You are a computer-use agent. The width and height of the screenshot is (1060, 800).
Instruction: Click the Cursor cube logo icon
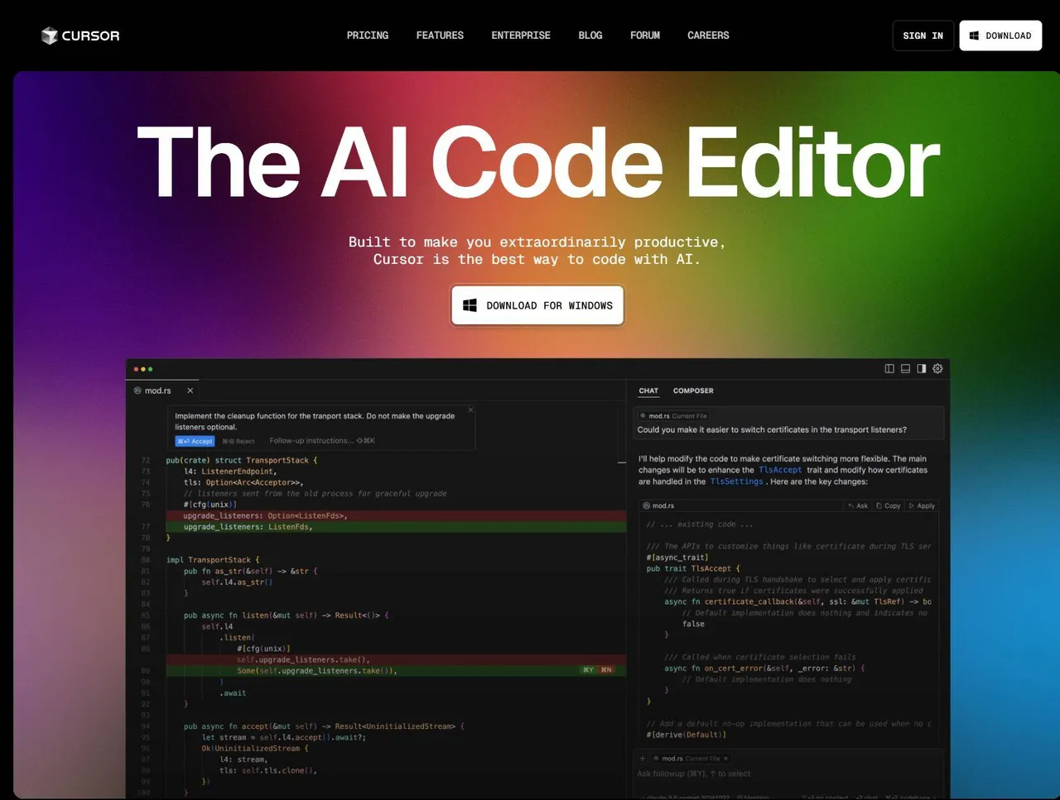(50, 36)
